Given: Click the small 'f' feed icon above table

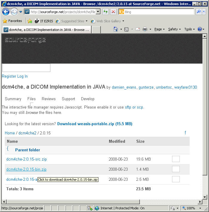Looking at the screenshot, I should click(185, 133).
